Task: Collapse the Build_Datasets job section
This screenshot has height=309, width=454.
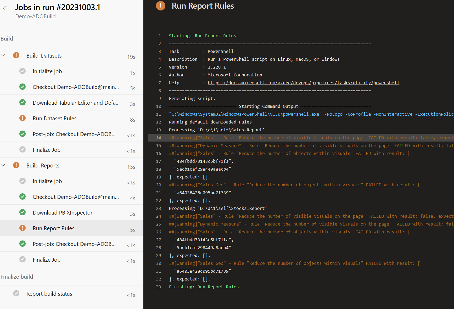Action: pyautogui.click(x=3, y=55)
